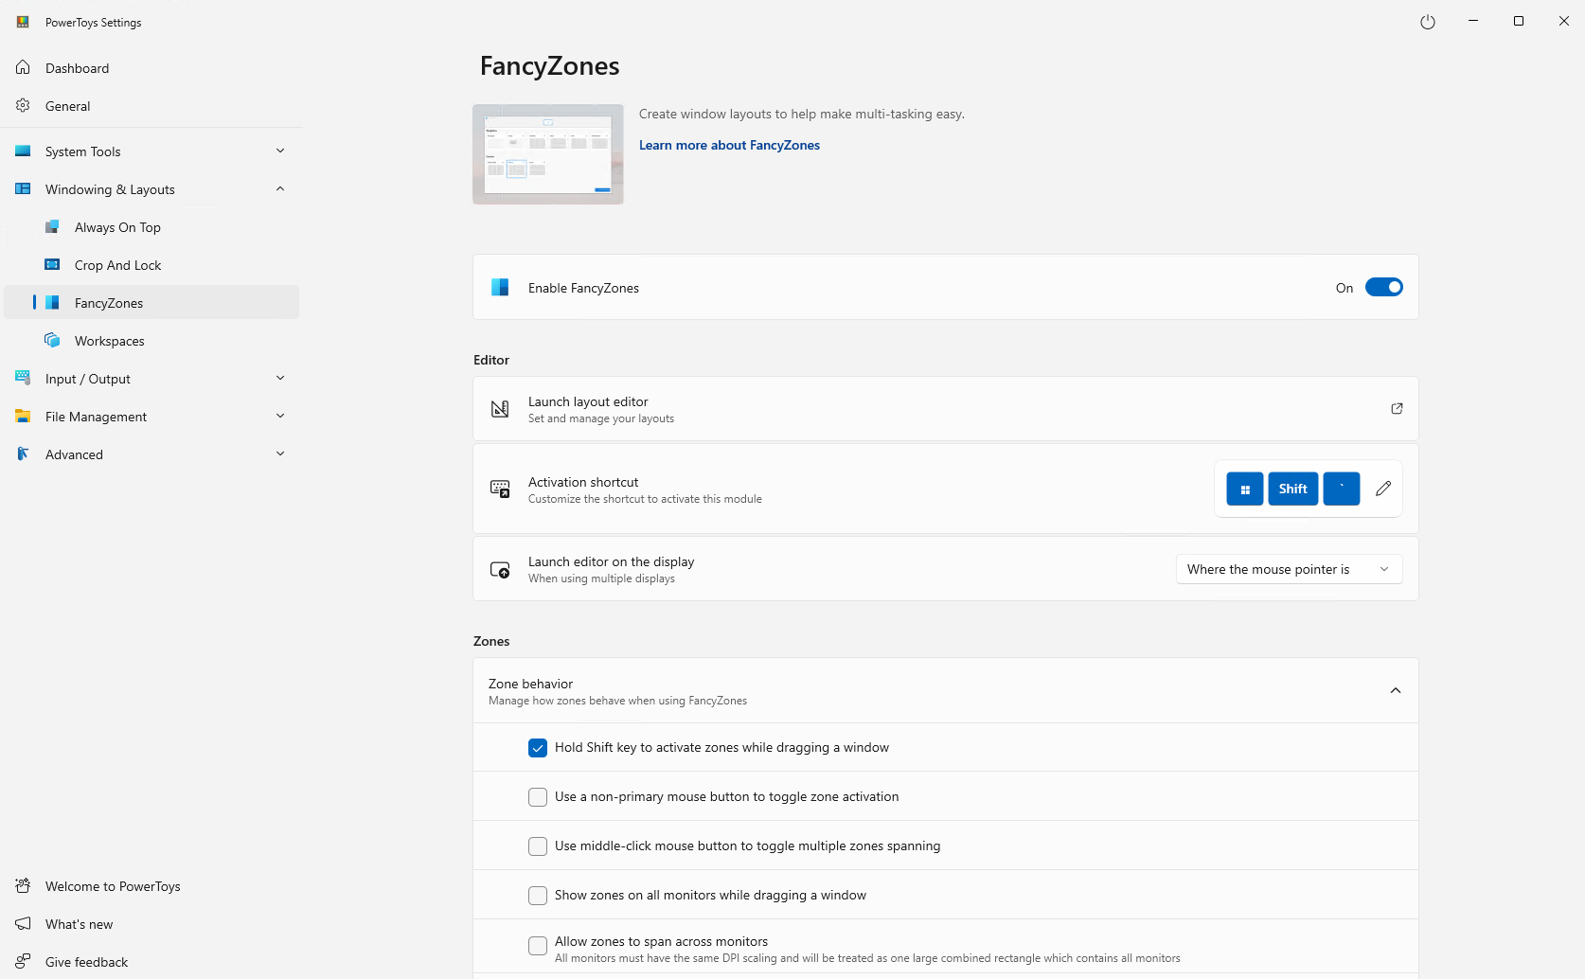Collapse the Zone behavior section
Screen dimensions: 1585x979
pos(1395,691)
